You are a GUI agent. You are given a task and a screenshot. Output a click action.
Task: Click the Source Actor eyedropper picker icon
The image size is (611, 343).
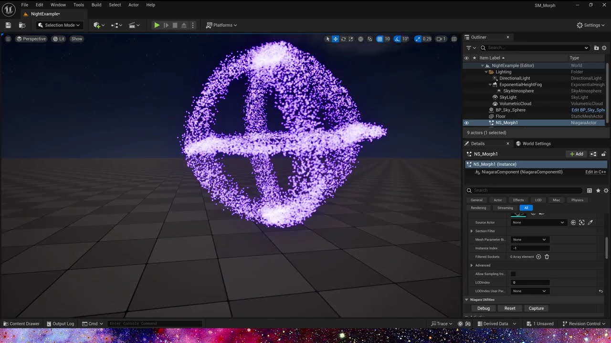[590, 222]
